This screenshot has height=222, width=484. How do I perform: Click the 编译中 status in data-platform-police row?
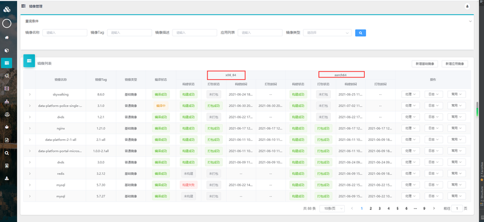click(161, 106)
